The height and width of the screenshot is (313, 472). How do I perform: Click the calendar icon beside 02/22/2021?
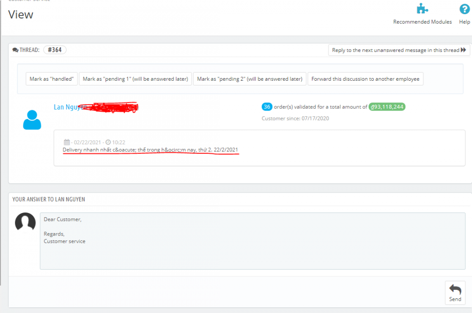67,142
